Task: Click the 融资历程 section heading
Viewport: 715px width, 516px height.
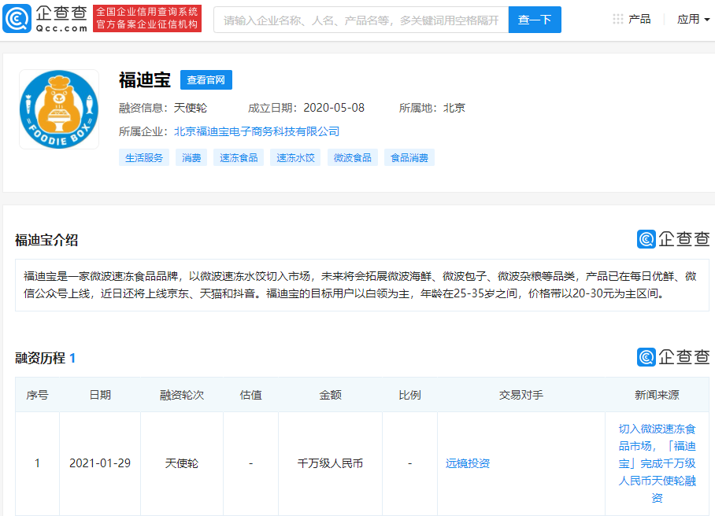Action: pyautogui.click(x=40, y=359)
